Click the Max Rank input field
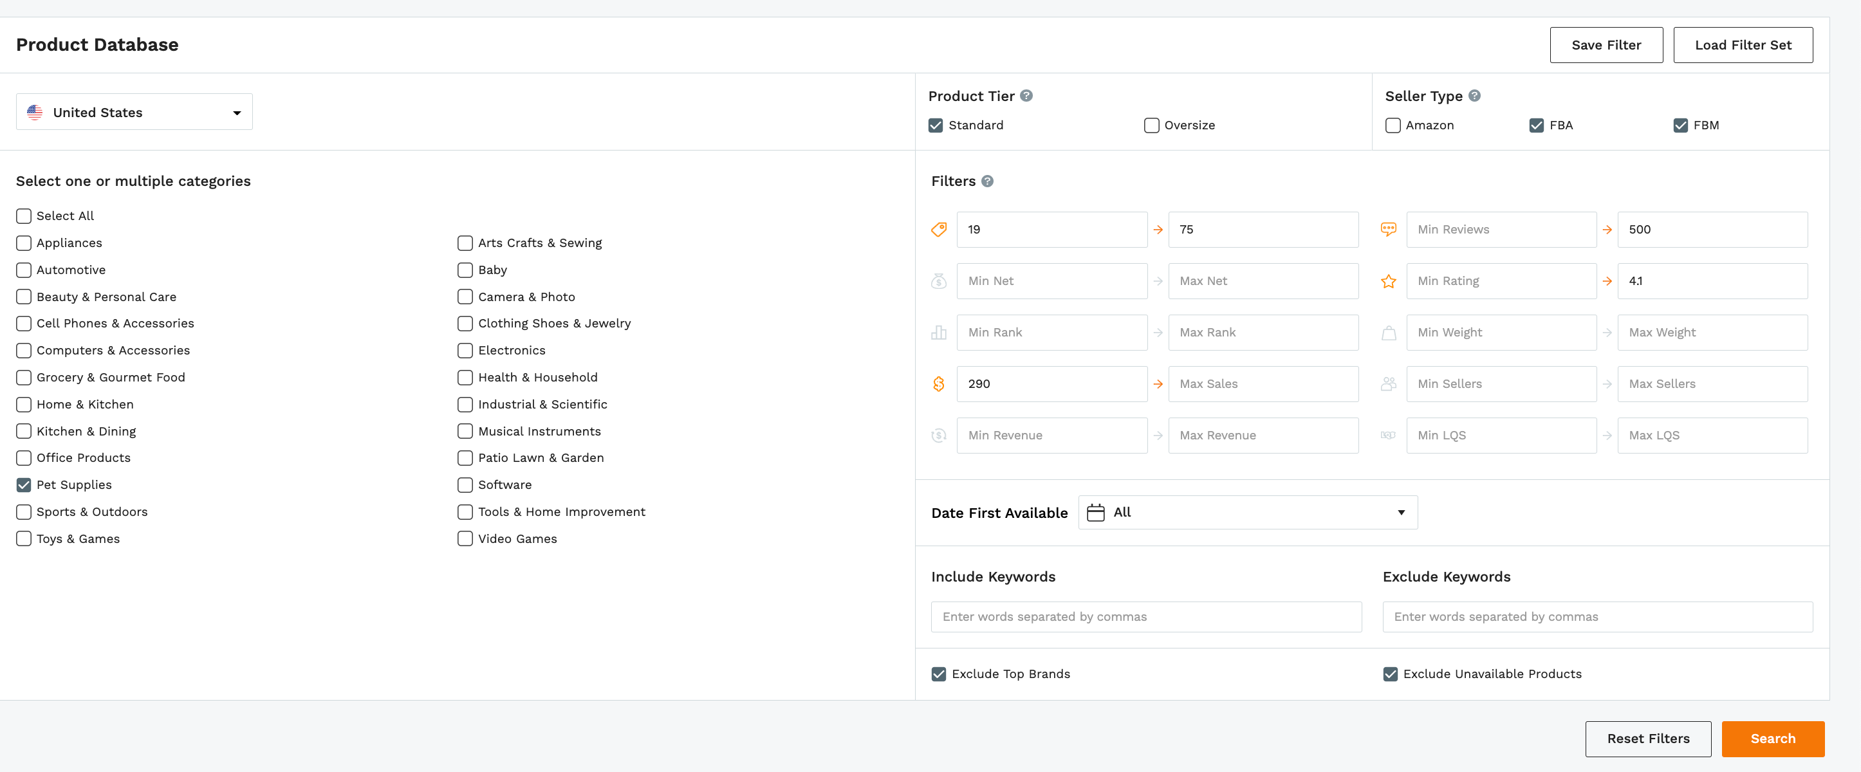1861x772 pixels. pyautogui.click(x=1263, y=332)
